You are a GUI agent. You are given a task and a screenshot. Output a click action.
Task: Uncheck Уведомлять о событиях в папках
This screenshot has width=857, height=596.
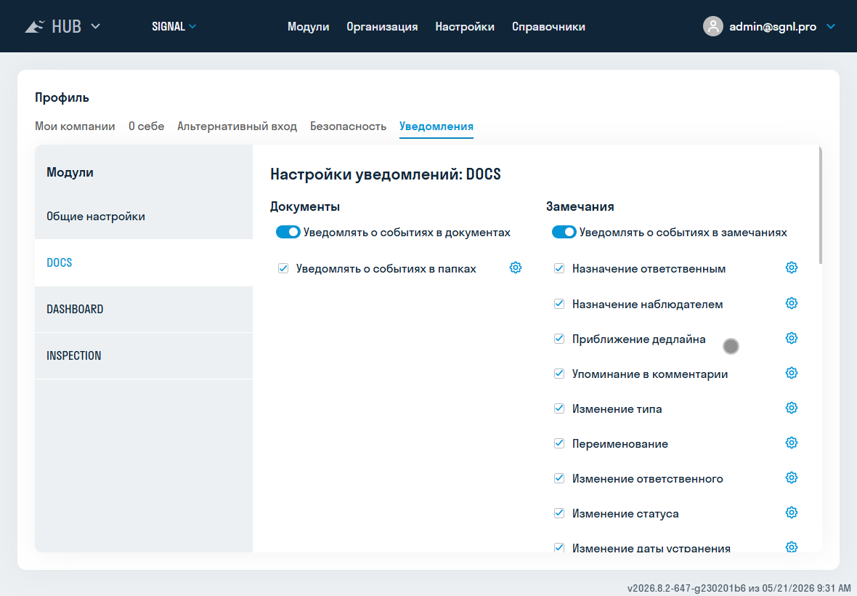pyautogui.click(x=283, y=268)
